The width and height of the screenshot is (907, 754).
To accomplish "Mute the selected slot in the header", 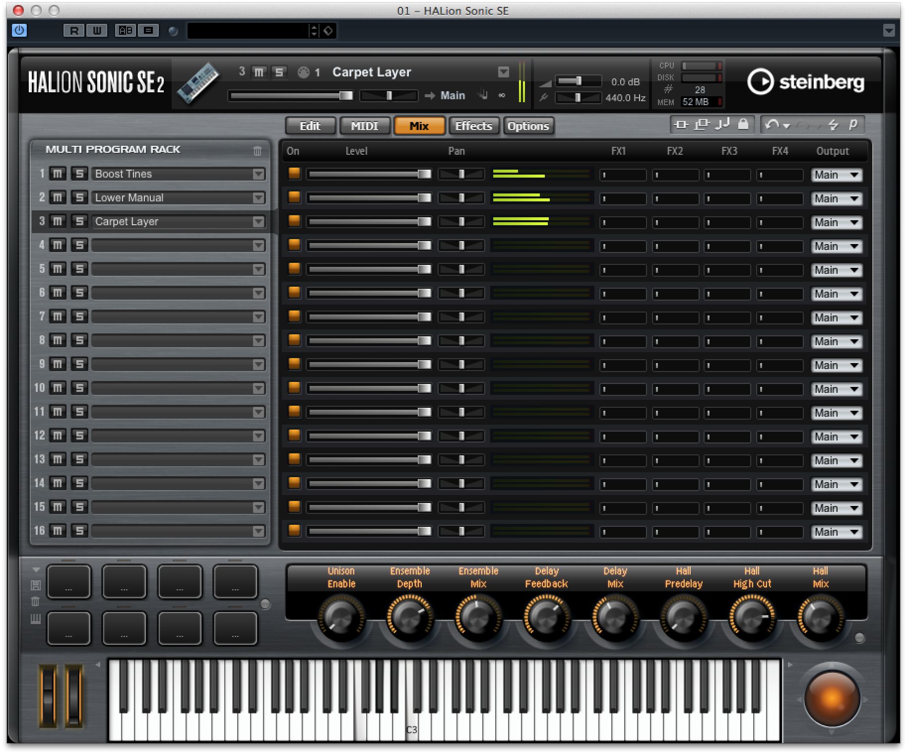I will click(x=259, y=72).
